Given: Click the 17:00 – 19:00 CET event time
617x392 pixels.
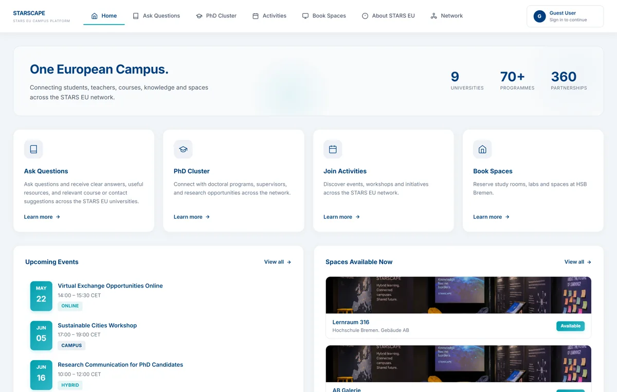Looking at the screenshot, I should coord(79,335).
